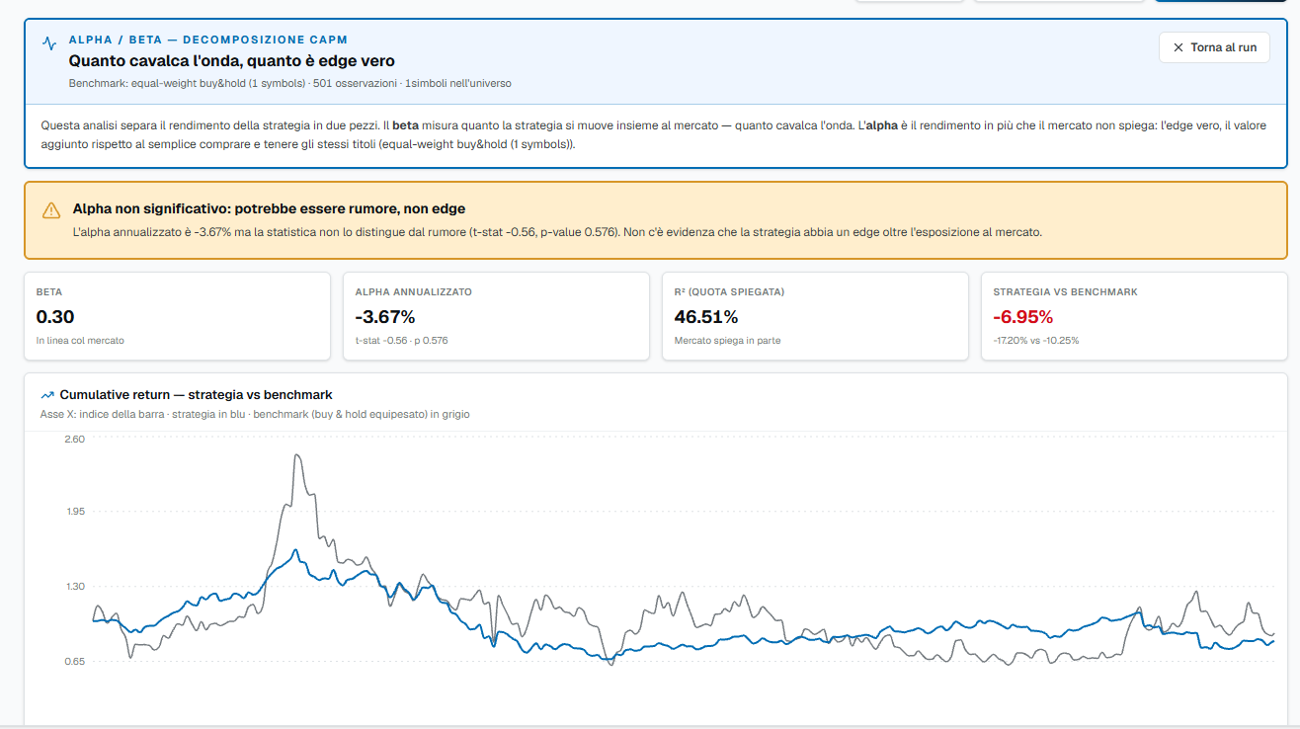1300x729 pixels.
Task: Select the ALPHA ANNUALIZZATO -3.67% card
Action: [496, 316]
